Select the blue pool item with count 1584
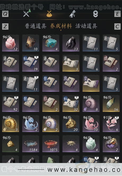The image size is (122, 176). 31,144
